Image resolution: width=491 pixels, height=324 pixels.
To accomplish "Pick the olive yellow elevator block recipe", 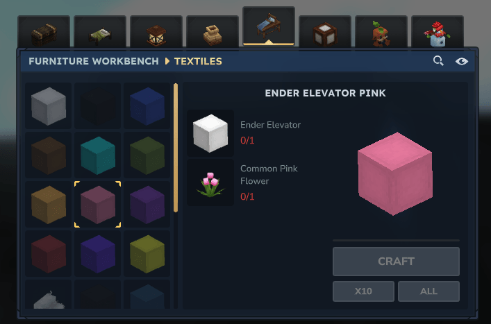I will click(147, 254).
